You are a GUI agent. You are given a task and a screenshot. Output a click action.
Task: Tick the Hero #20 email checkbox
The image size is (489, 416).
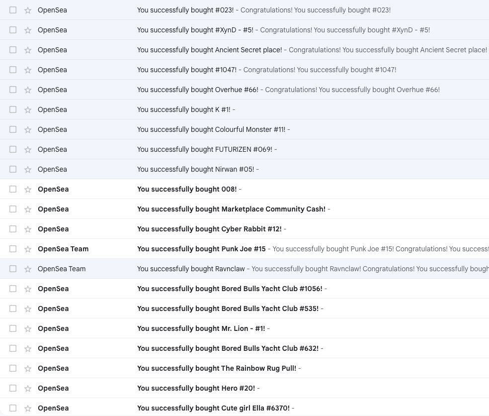[x=13, y=388]
